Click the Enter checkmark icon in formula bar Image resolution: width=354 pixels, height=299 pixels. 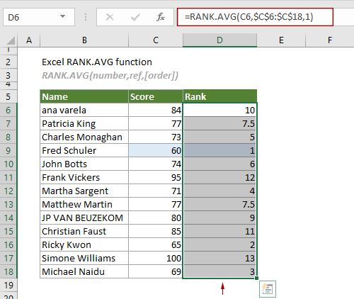tap(135, 17)
